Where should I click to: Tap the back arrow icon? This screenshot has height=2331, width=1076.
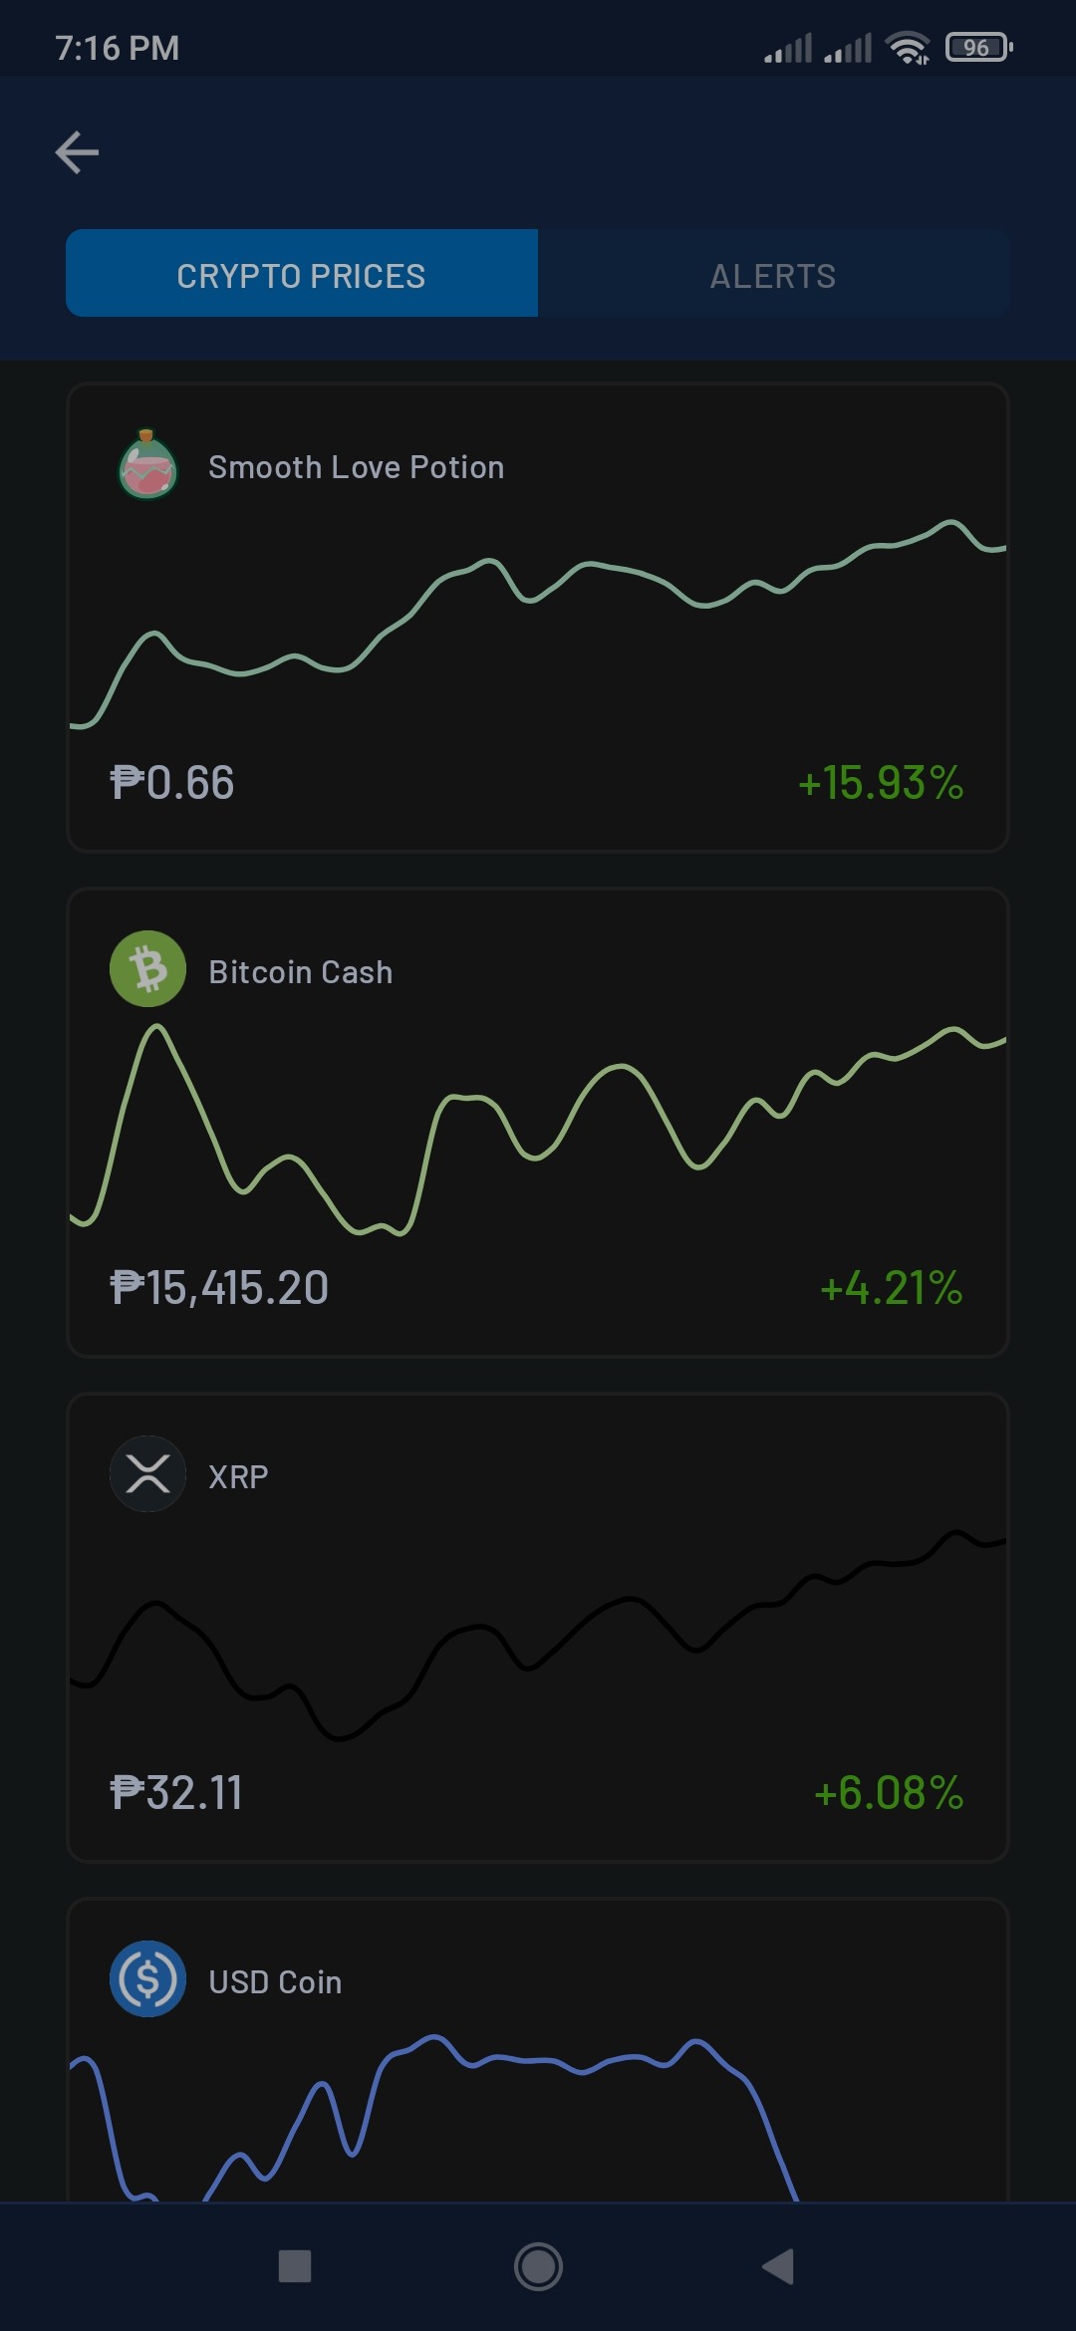point(77,152)
